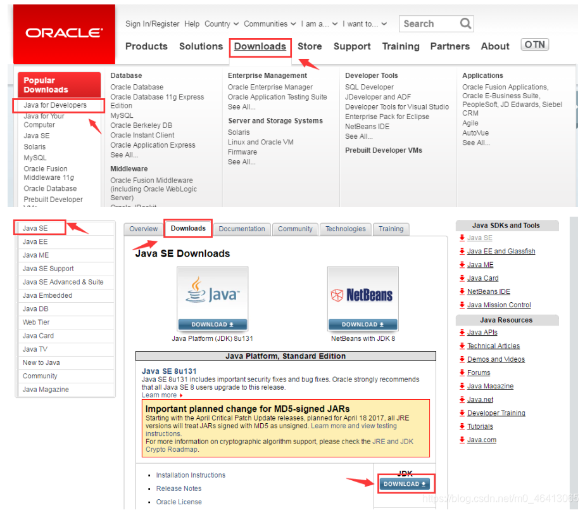The height and width of the screenshot is (510, 585).
Task: Open the Installation Instructions link
Action: (191, 475)
